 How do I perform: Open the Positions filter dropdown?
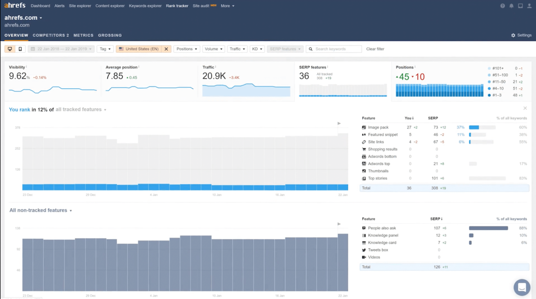coord(187,49)
